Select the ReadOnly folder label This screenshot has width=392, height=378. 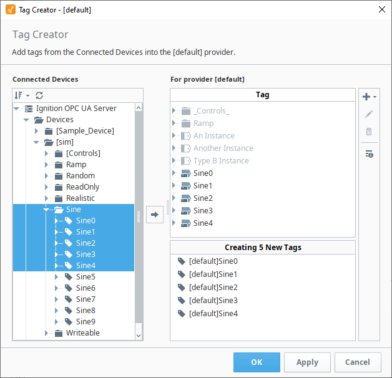(x=83, y=187)
